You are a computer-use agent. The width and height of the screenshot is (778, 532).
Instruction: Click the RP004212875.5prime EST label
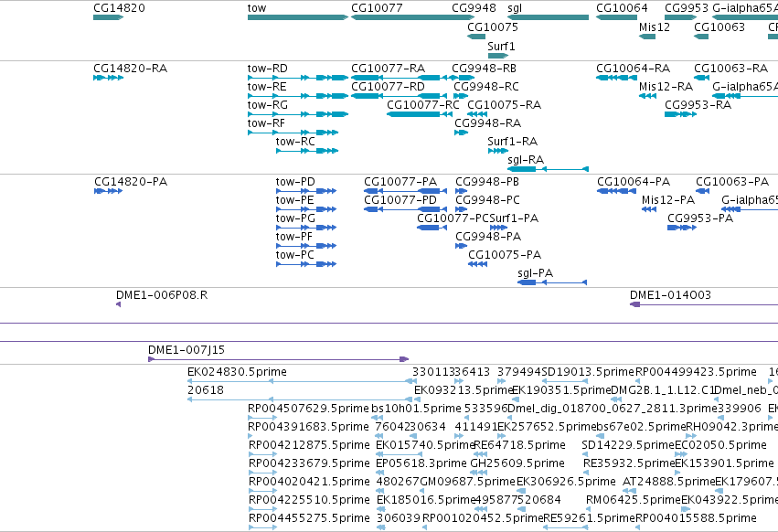[309, 445]
